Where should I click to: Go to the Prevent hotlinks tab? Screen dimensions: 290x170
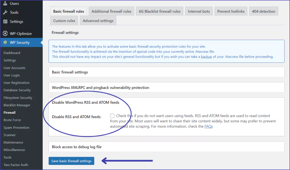[x=231, y=11]
